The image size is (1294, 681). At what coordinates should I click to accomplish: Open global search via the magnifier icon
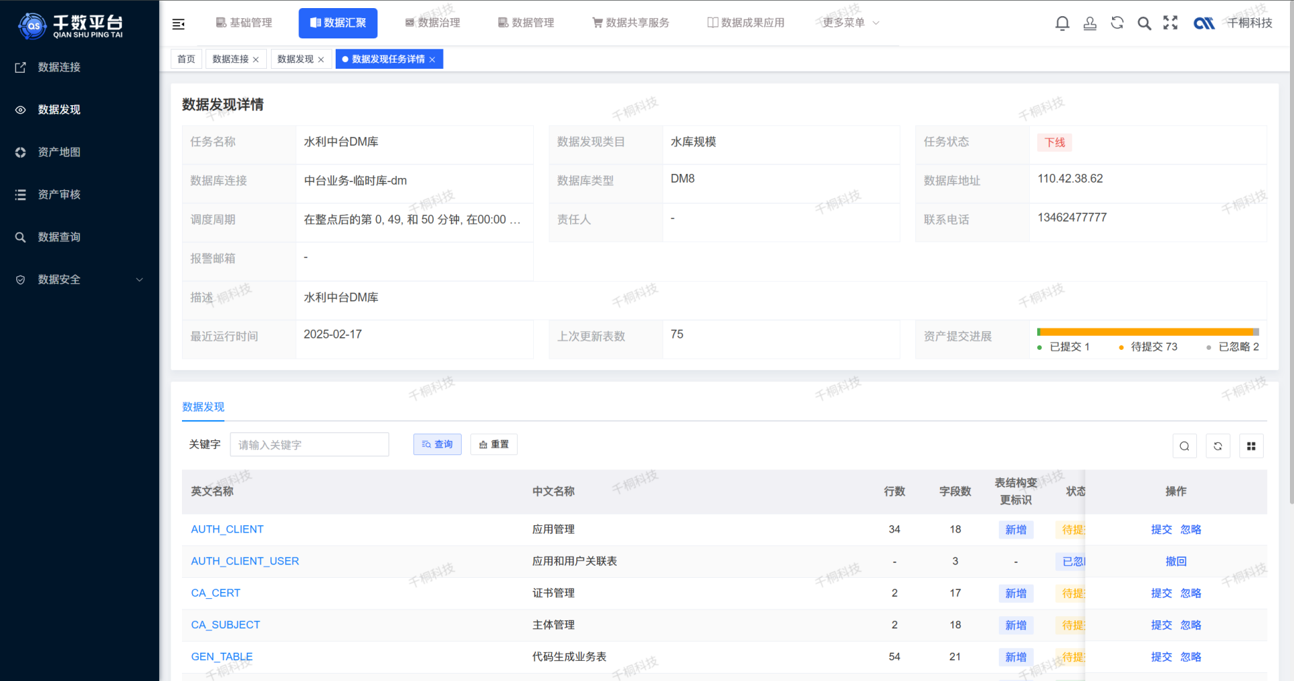pos(1144,22)
